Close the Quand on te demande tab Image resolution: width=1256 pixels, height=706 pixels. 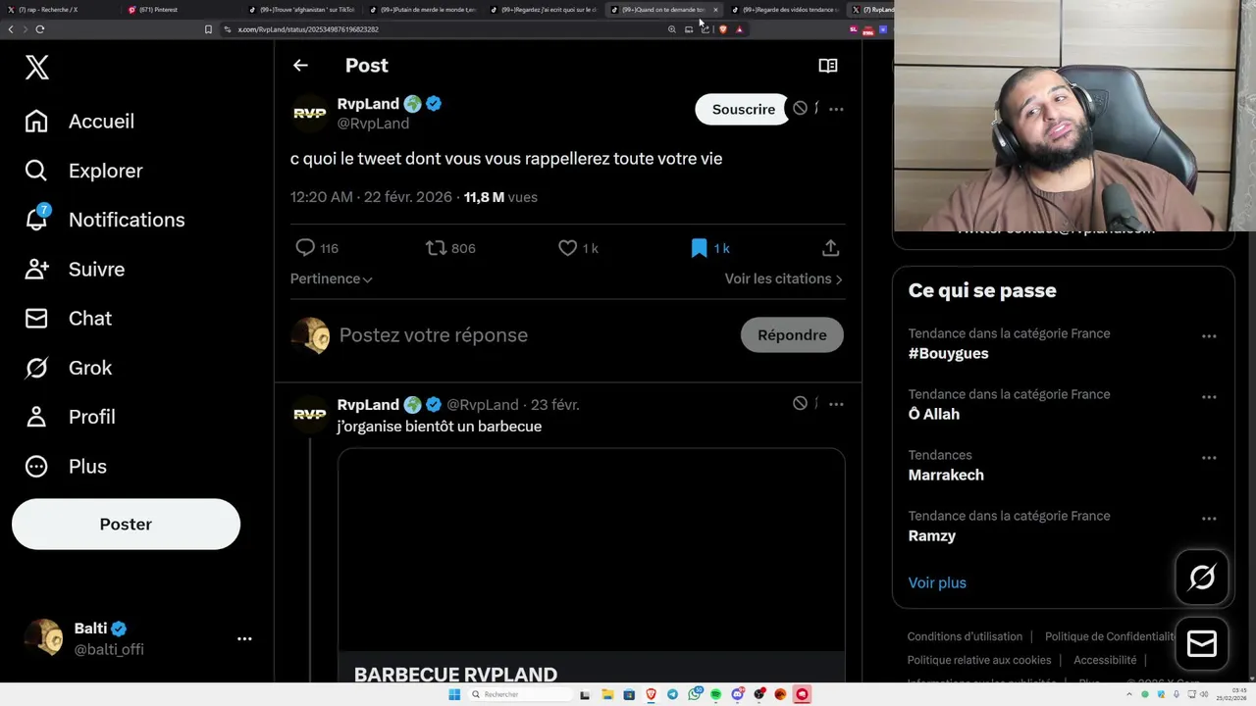[x=715, y=10]
